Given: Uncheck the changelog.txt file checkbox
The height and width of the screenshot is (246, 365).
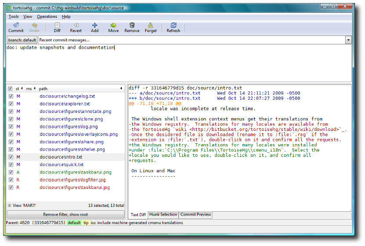Looking at the screenshot, I should tap(10, 96).
